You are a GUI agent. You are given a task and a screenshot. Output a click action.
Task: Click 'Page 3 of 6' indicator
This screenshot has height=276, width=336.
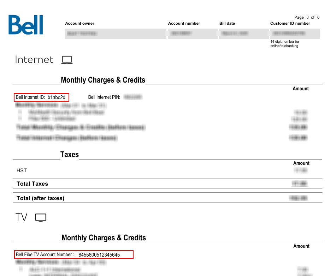pyautogui.click(x=307, y=17)
